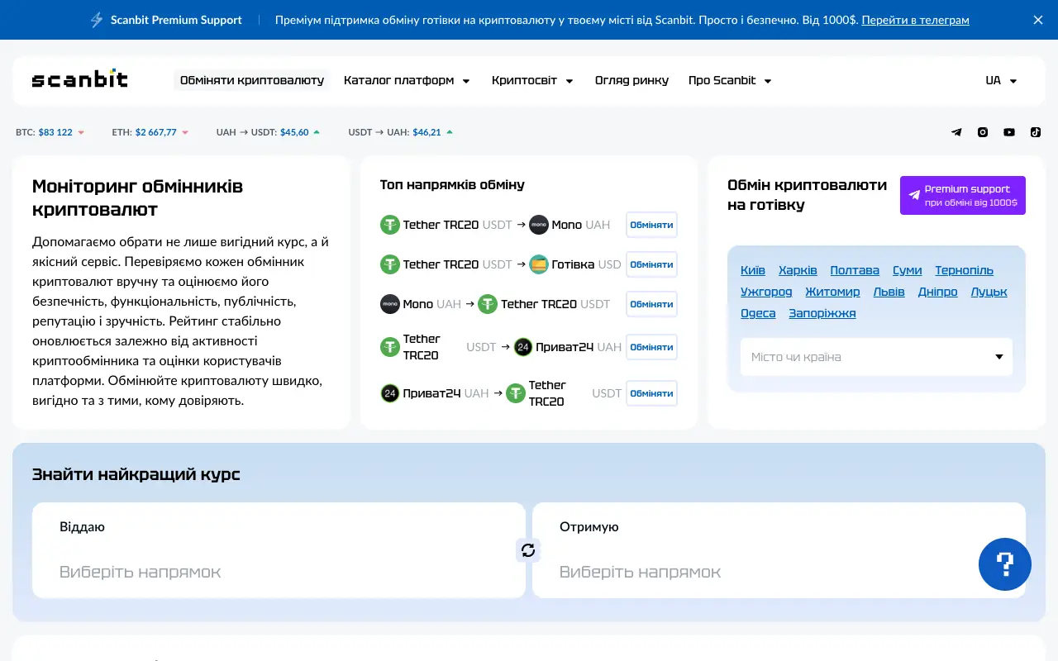Click Обміняти for Tether TRC20 → Готівка USD
This screenshot has width=1058, height=661.
651,264
